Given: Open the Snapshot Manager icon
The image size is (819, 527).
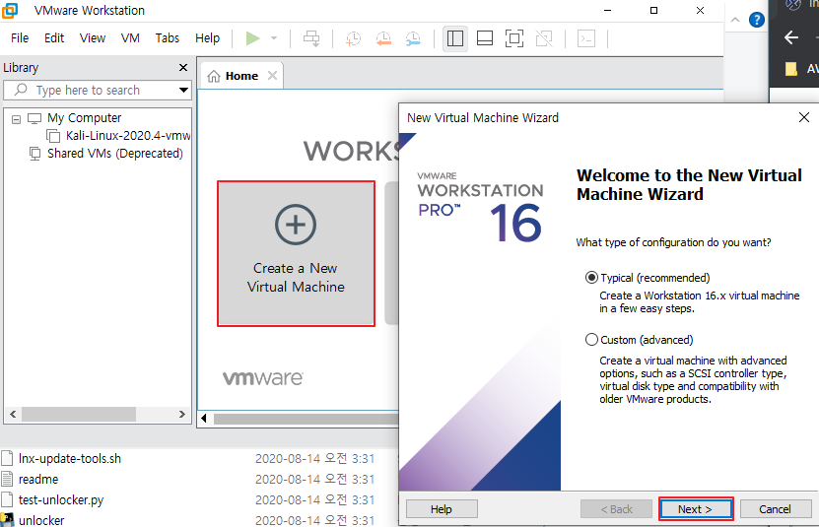Looking at the screenshot, I should tap(413, 38).
